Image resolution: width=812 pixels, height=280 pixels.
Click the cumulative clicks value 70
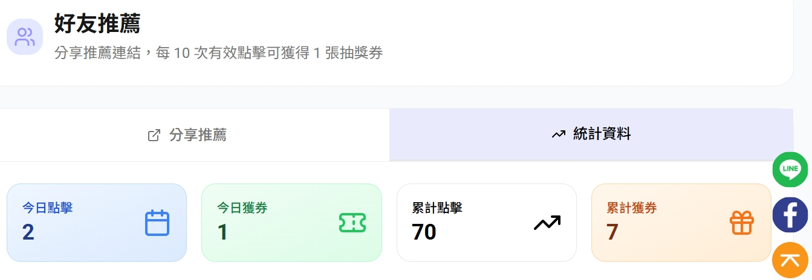[424, 232]
